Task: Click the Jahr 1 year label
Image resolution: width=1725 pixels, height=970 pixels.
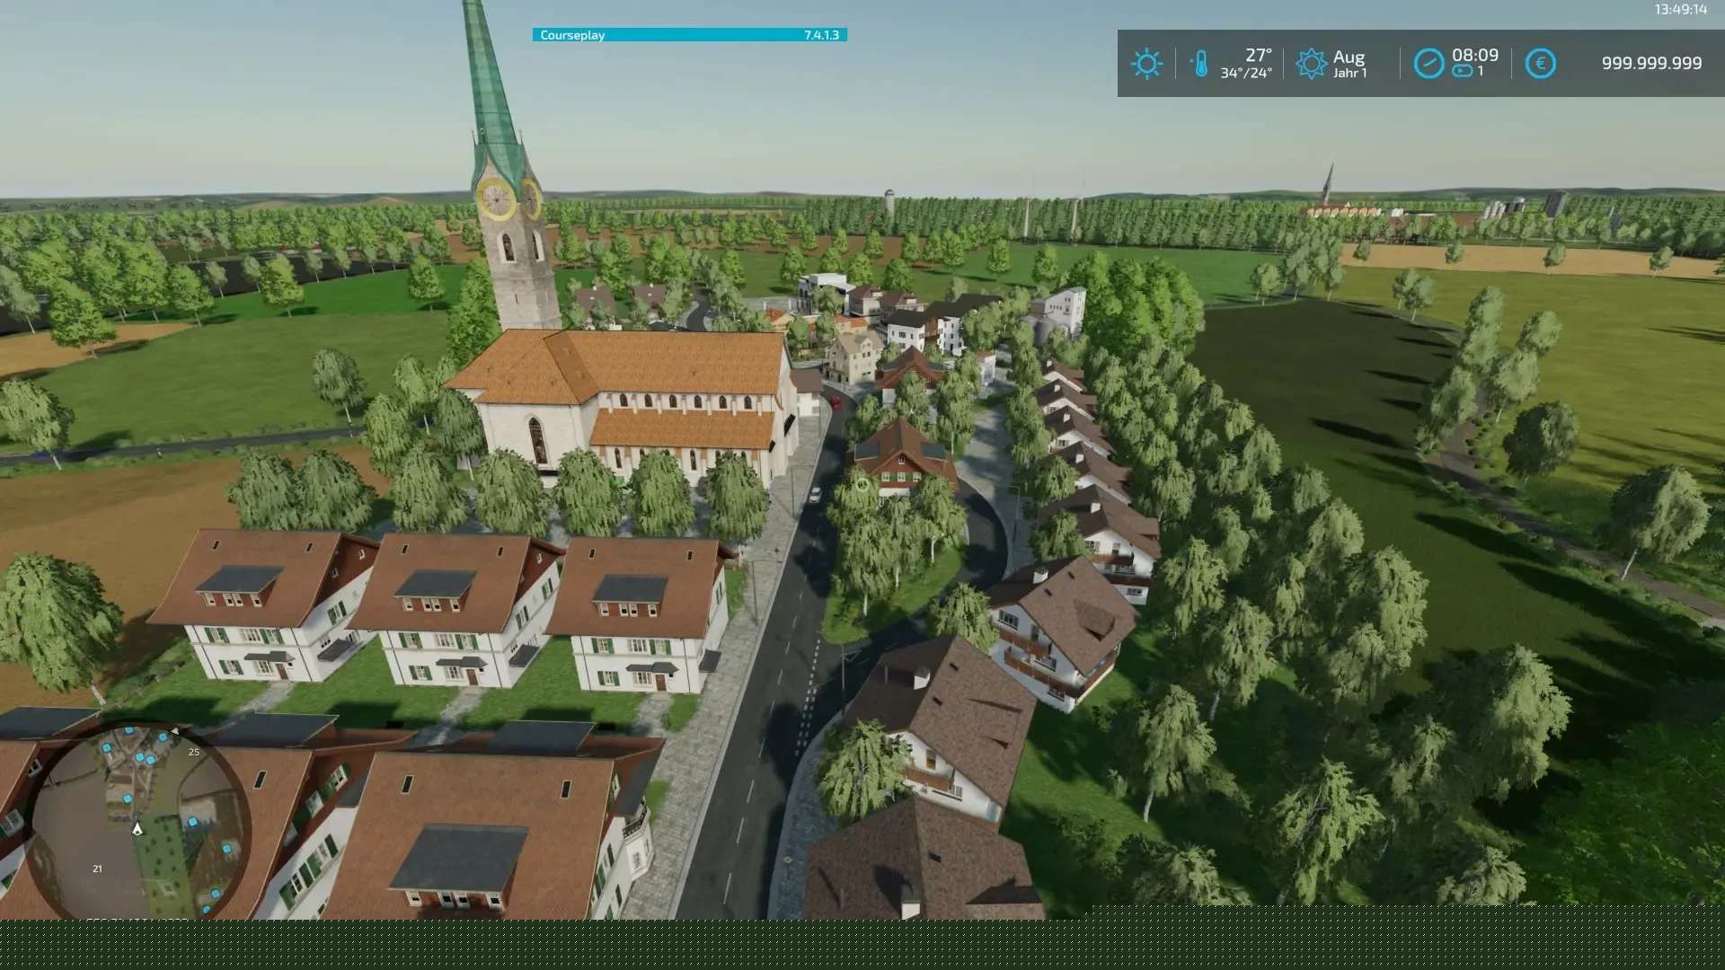Action: [x=1349, y=74]
